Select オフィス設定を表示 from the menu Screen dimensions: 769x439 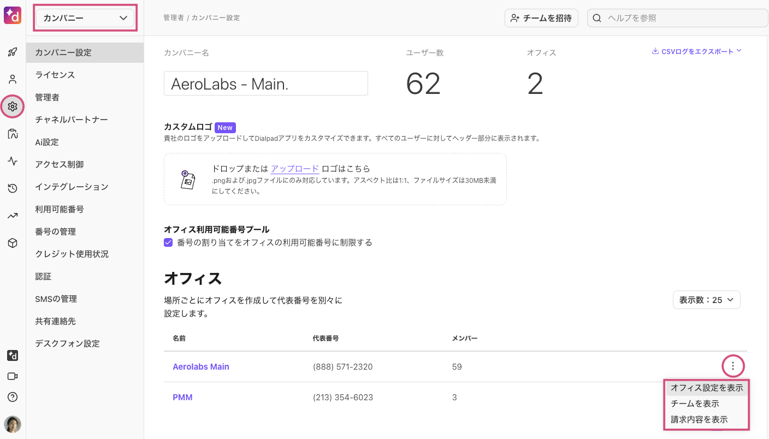(707, 388)
